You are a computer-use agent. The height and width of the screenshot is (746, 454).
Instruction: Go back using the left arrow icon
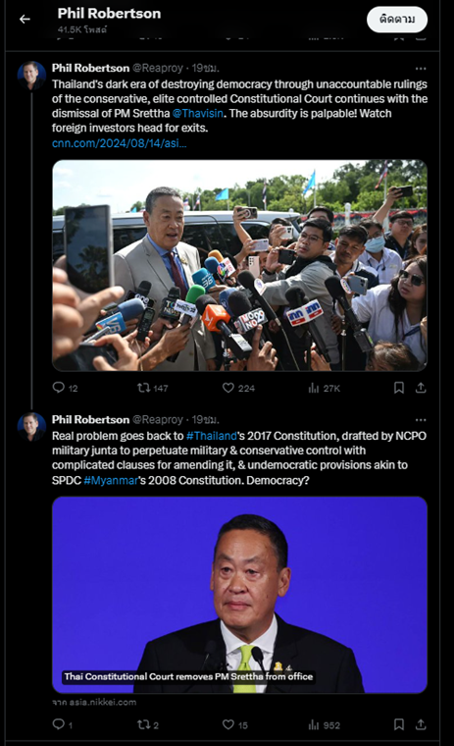[25, 19]
